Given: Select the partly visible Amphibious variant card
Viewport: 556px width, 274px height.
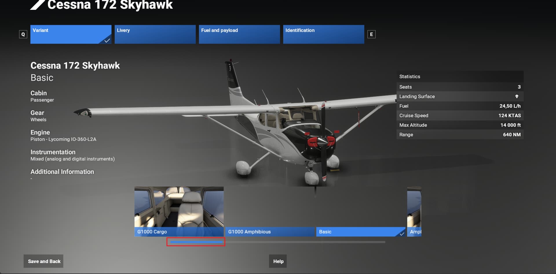Looking at the screenshot, I should (414, 212).
